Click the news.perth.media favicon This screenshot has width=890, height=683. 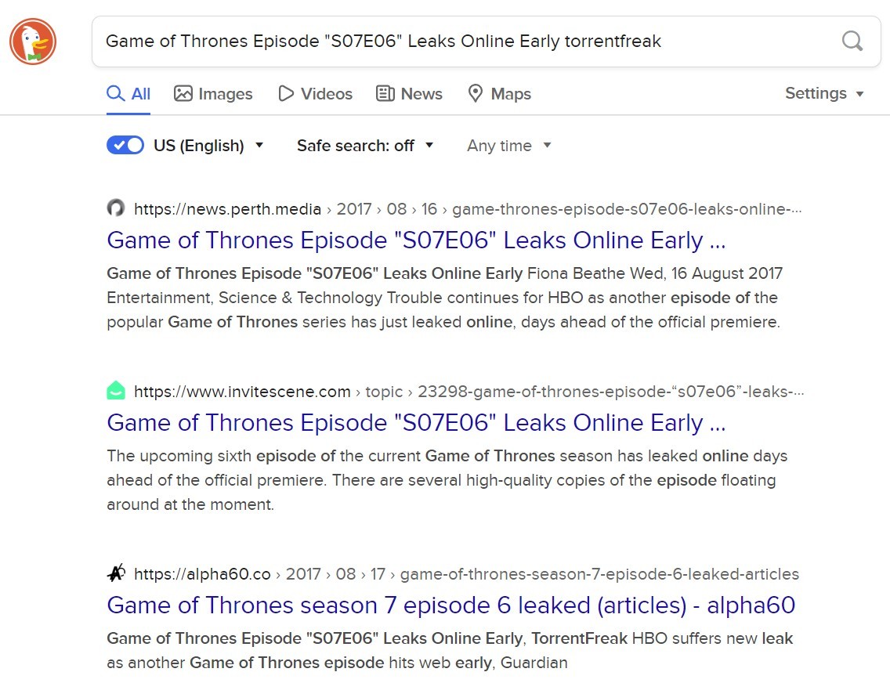(116, 208)
